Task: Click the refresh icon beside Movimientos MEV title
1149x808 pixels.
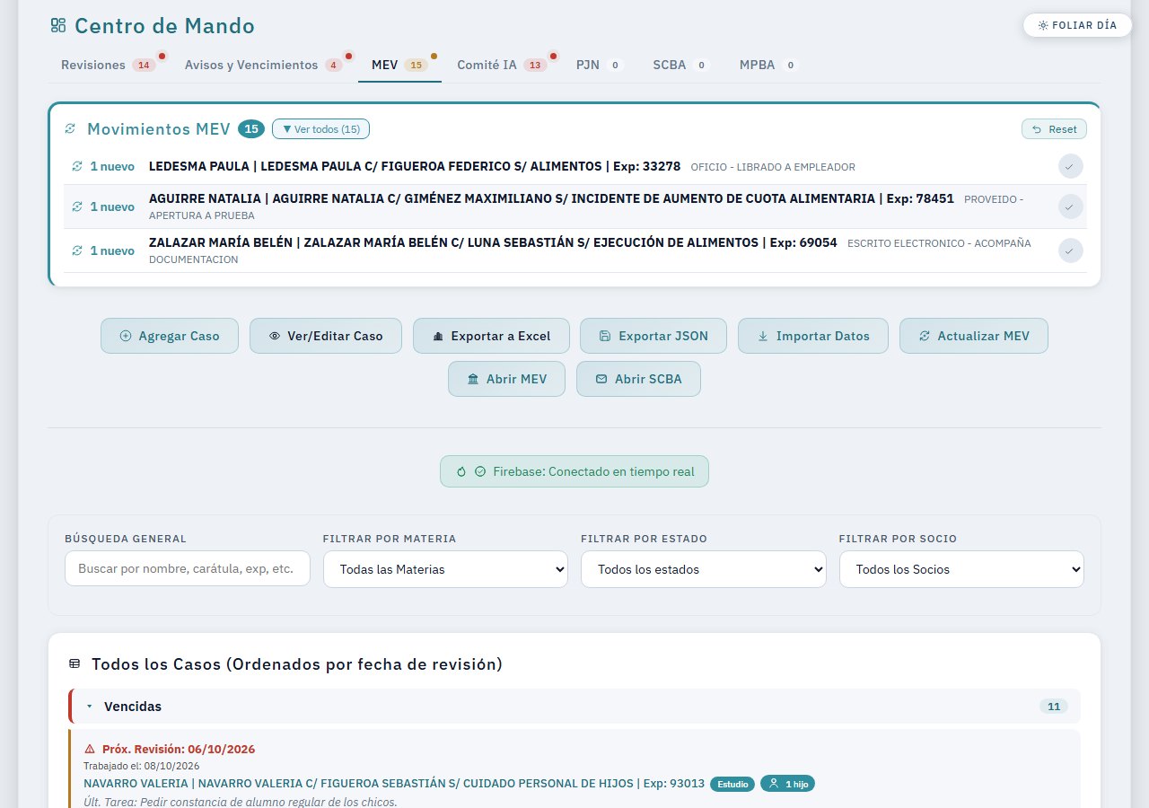Action: [70, 129]
